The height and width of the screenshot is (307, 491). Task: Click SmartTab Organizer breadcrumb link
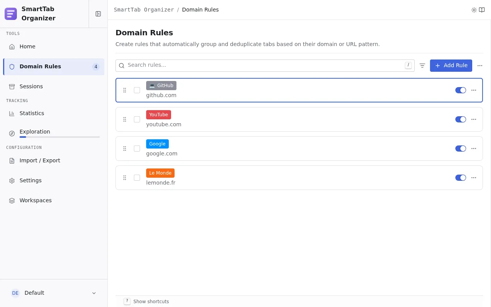tap(144, 10)
